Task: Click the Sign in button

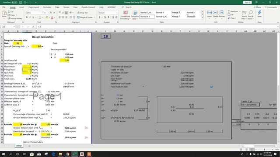Action: coord(247,2)
